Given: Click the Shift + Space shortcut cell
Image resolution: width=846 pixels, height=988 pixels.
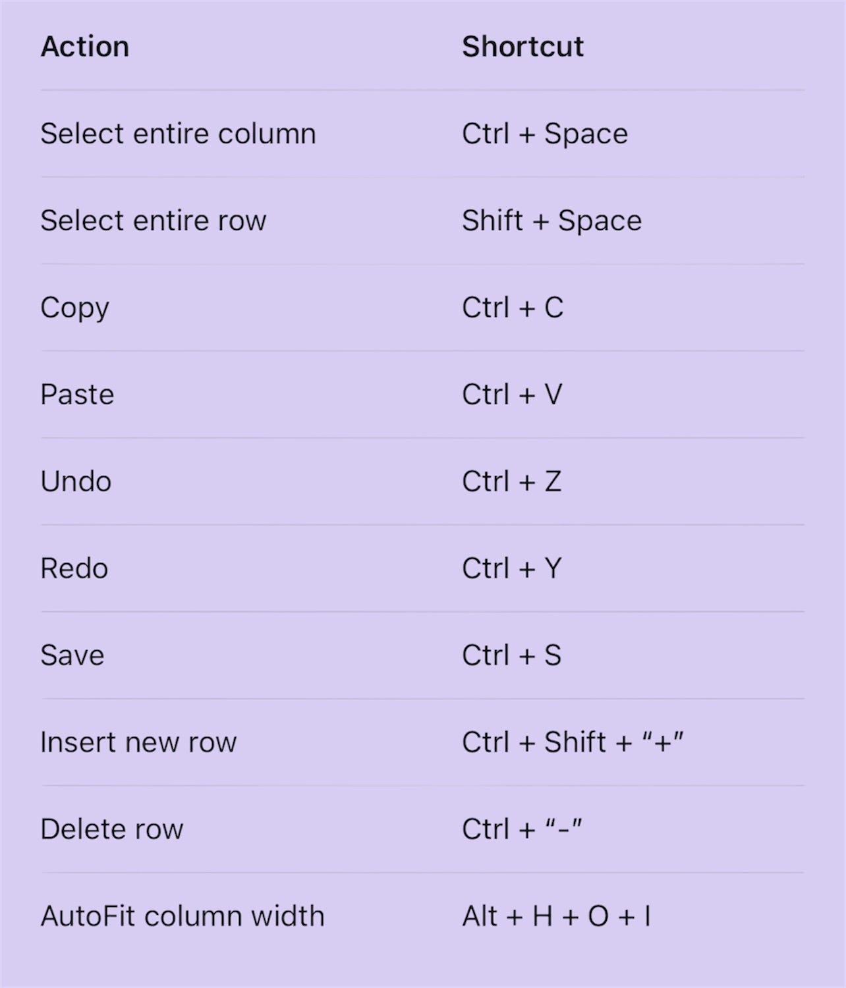Looking at the screenshot, I should pos(552,221).
